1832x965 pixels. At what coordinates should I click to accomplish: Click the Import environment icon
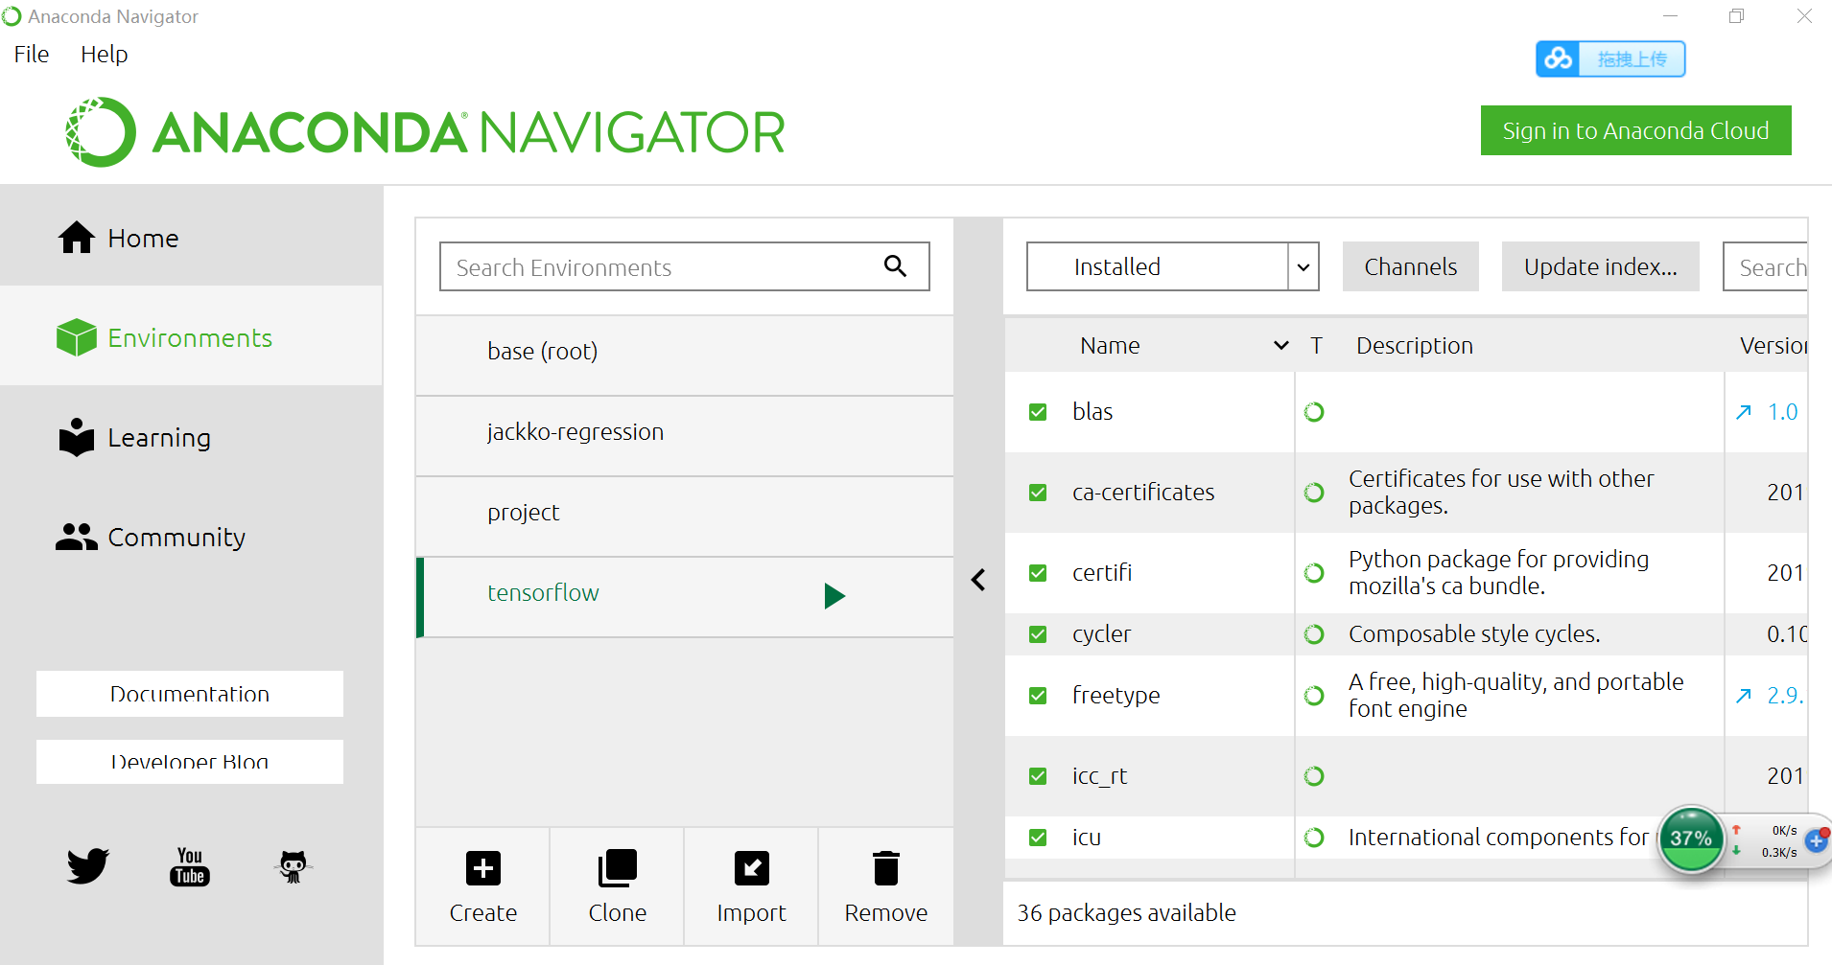tap(751, 868)
